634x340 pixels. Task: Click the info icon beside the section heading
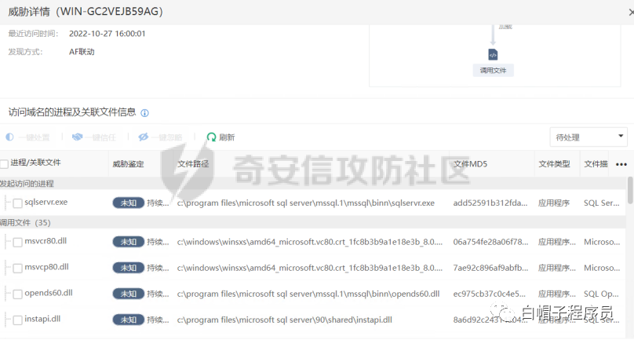tap(144, 113)
